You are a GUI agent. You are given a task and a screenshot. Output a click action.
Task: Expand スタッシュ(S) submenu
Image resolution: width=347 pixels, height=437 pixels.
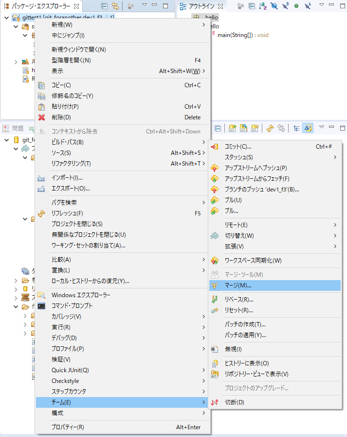coord(275,157)
